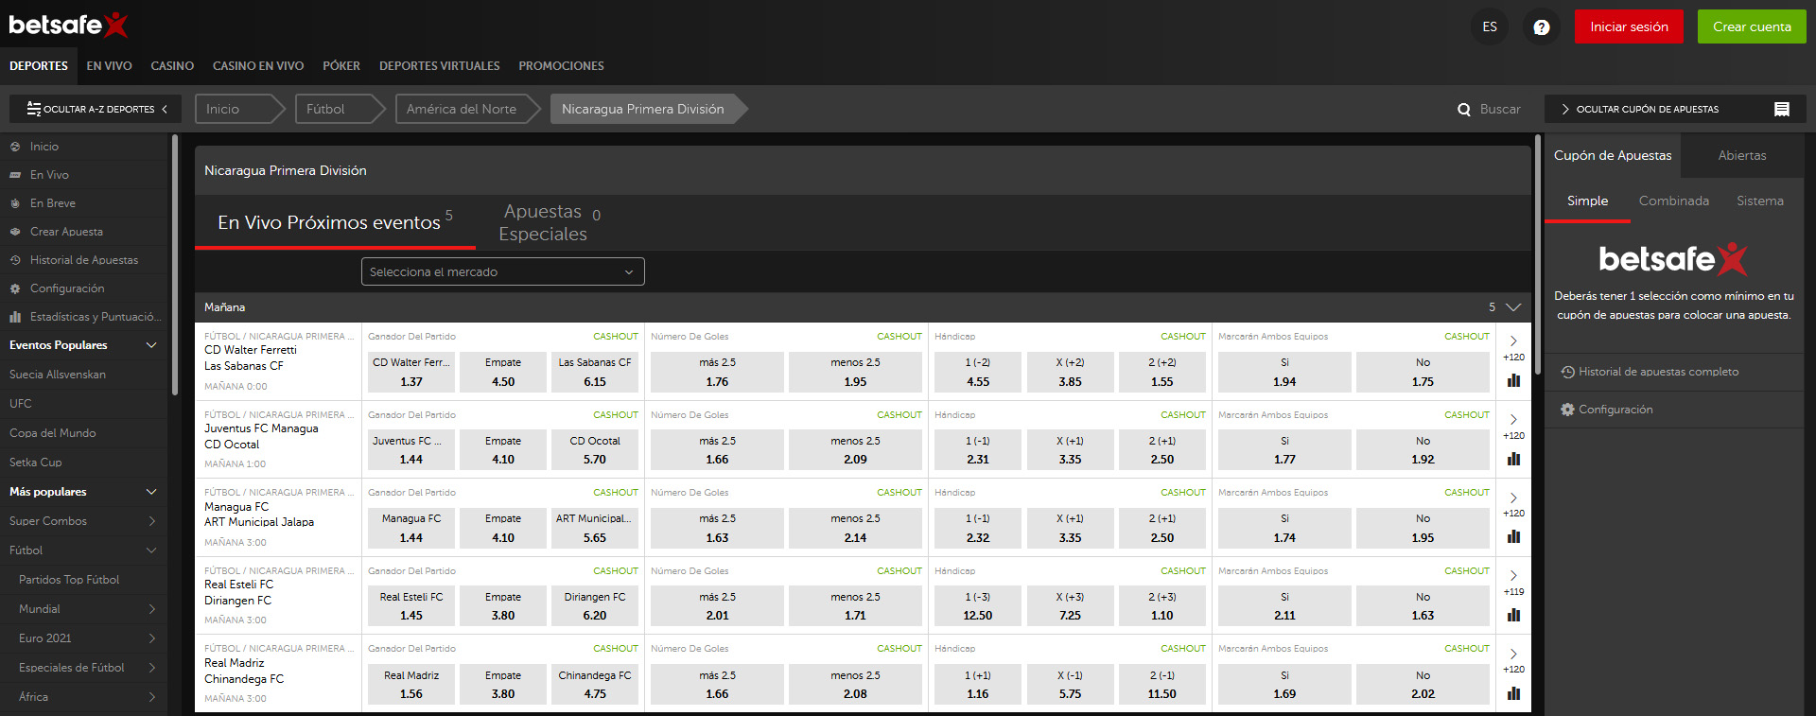Open more markets arrow for CD Walter Ferretti match

click(1513, 341)
